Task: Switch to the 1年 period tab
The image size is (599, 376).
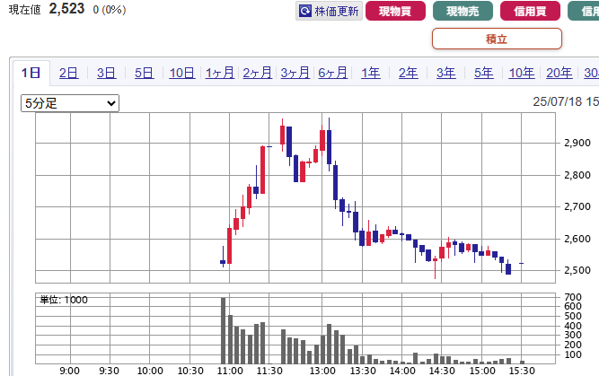Action: tap(371, 73)
